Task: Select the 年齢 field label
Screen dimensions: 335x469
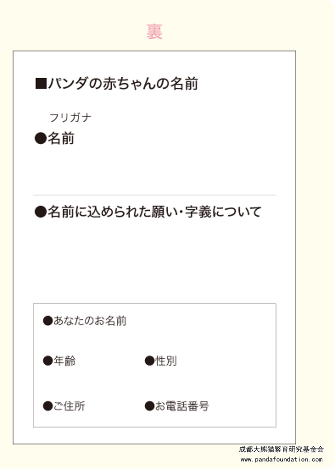Action: point(64,361)
